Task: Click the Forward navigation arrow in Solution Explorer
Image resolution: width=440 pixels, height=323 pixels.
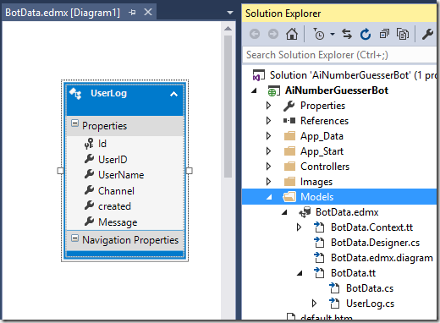Action: 273,34
